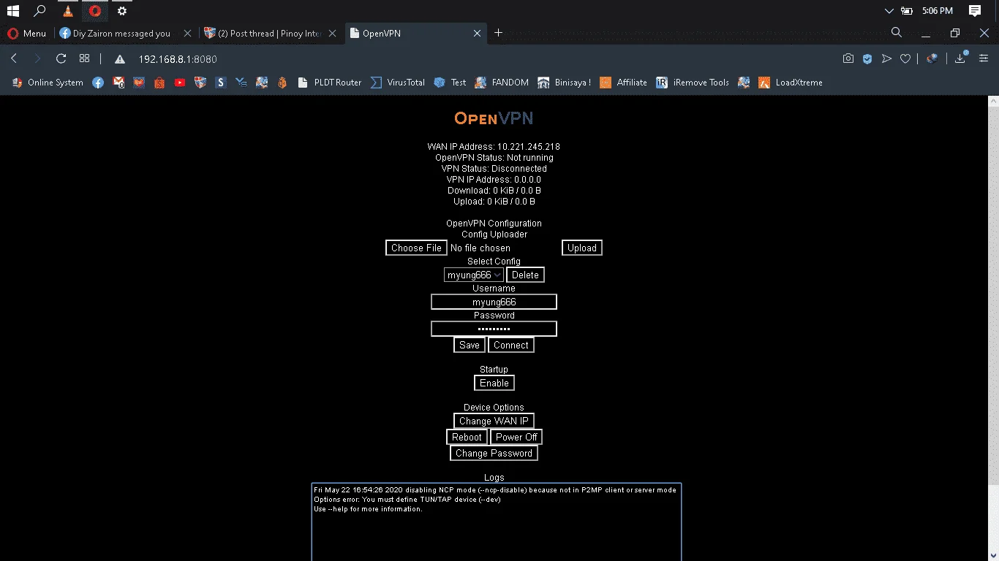Open the Gmail bookmark icon
The width and height of the screenshot is (999, 561).
point(118,83)
